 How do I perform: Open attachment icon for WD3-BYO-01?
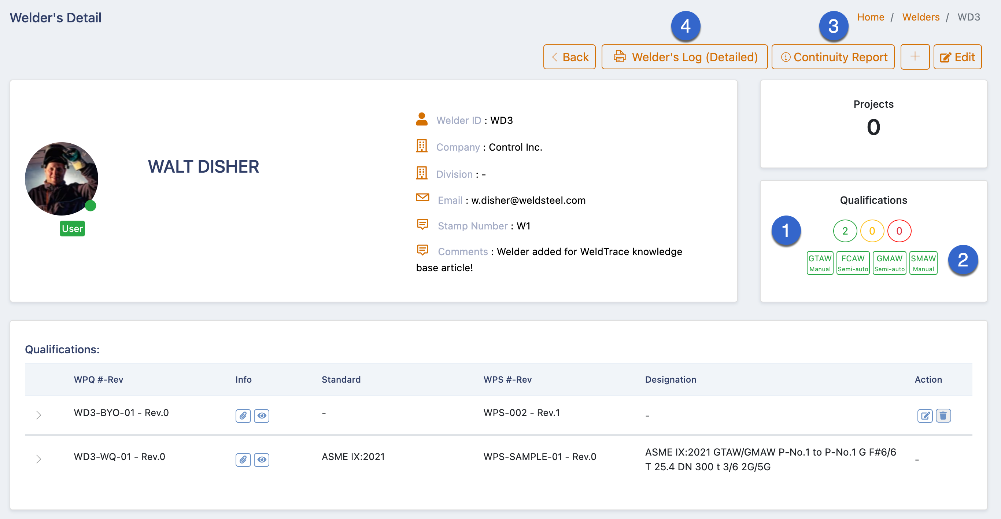click(x=243, y=416)
